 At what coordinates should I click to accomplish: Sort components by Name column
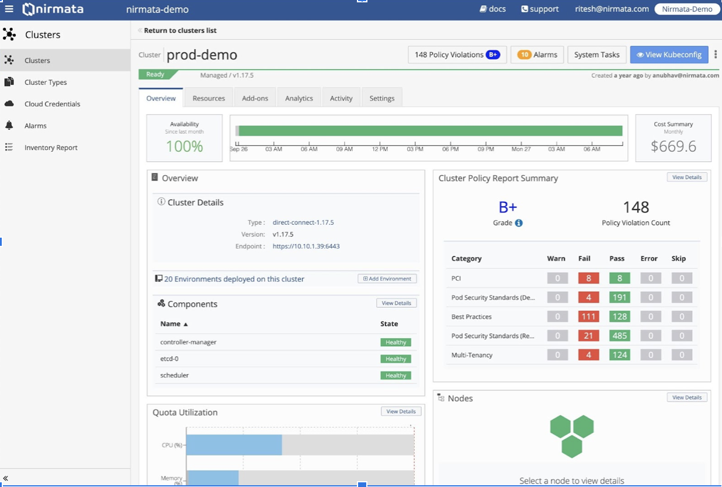coord(174,323)
